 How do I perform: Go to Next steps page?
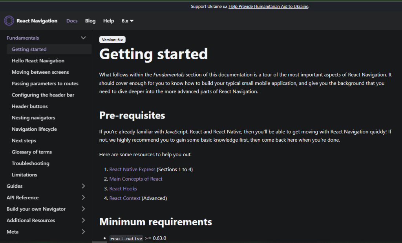[x=24, y=141]
